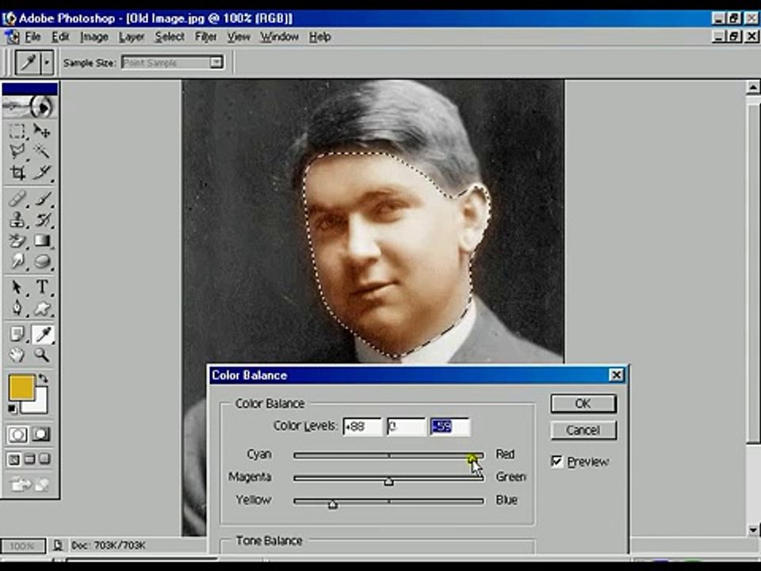Click the switch foreground and background colors arrows
The width and height of the screenshot is (761, 571).
point(43,377)
